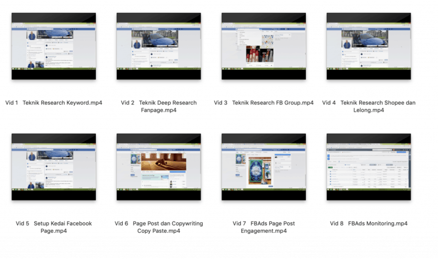Select the Vid 7 FBAds Engagement thumbnail
The image size is (438, 259).
click(264, 166)
